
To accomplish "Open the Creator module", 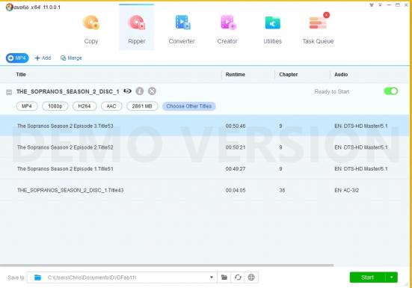I will pyautogui.click(x=227, y=29).
